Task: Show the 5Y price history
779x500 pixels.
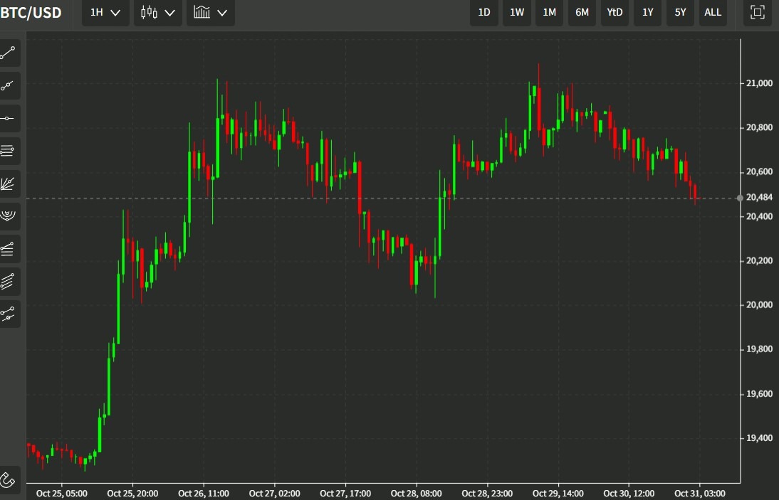Action: pyautogui.click(x=680, y=12)
